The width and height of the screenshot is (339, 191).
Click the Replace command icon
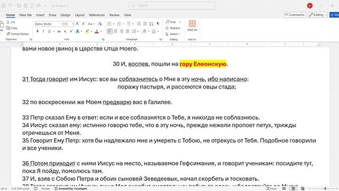point(167,28)
